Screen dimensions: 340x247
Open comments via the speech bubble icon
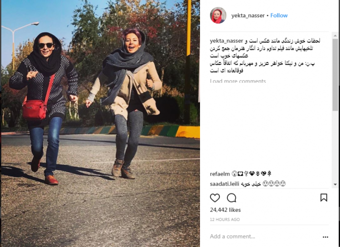click(231, 198)
